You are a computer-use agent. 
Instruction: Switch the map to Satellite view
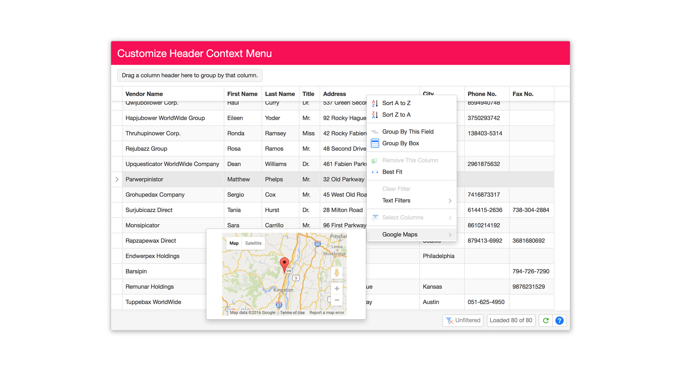pyautogui.click(x=253, y=243)
